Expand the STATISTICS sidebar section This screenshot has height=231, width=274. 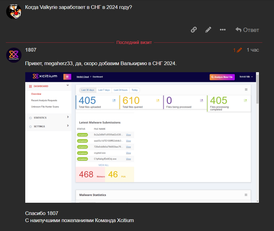pyautogui.click(x=68, y=117)
